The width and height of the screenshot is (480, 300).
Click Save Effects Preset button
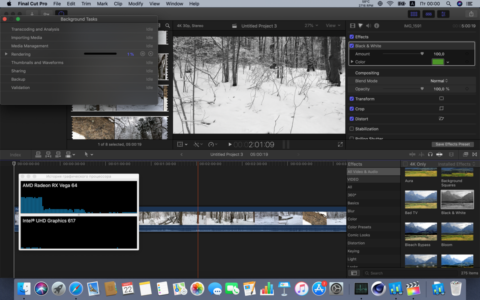[x=452, y=144]
